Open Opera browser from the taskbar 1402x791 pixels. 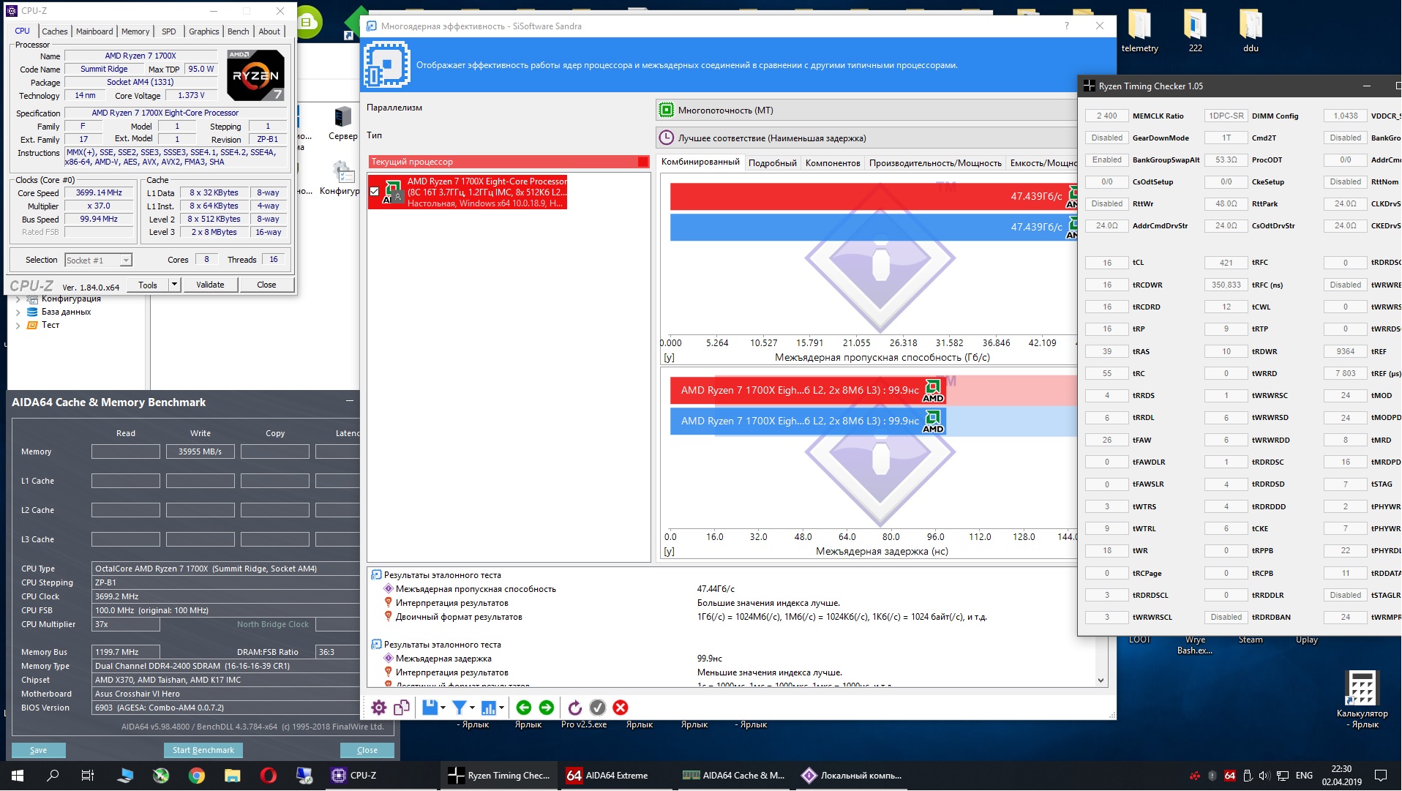click(269, 776)
